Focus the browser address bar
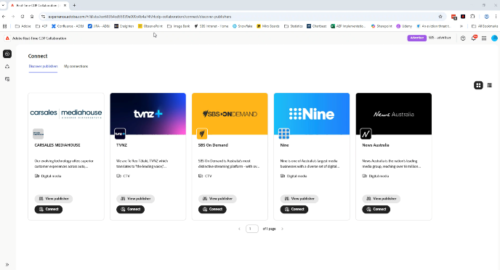 tap(242, 17)
